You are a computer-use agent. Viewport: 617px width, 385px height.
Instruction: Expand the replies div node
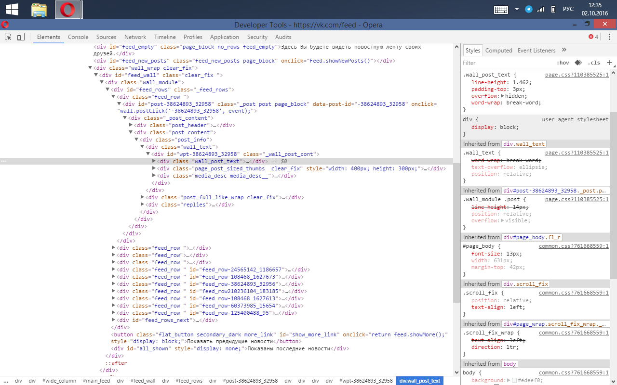pyautogui.click(x=143, y=205)
